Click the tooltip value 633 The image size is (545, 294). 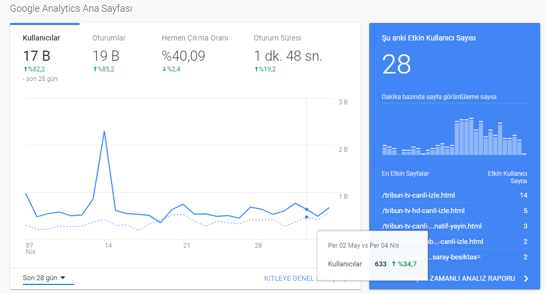tap(380, 264)
